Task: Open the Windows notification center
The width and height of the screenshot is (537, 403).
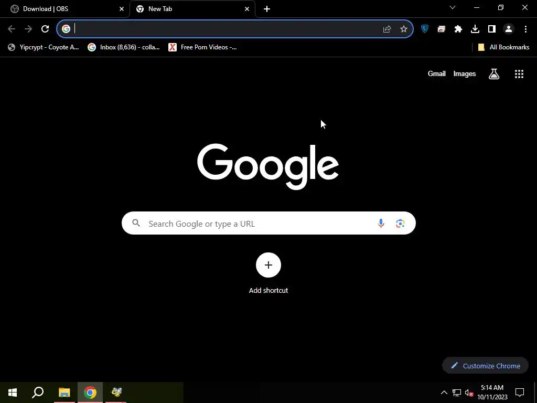Action: pos(520,393)
